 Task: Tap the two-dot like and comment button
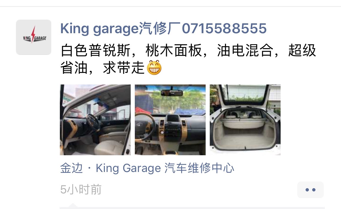[x=311, y=190]
